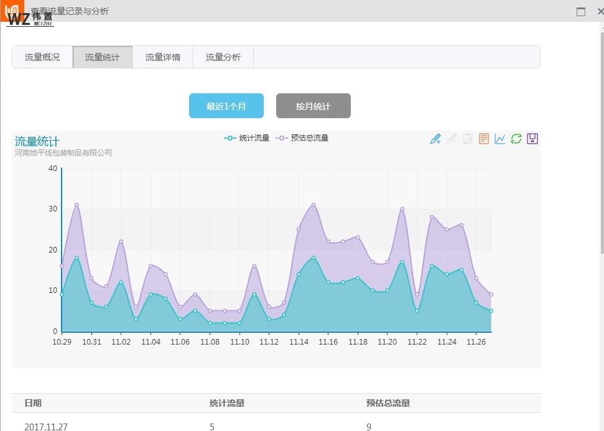This screenshot has height=431, width=604.
Task: Save the chart as image
Action: tap(532, 139)
